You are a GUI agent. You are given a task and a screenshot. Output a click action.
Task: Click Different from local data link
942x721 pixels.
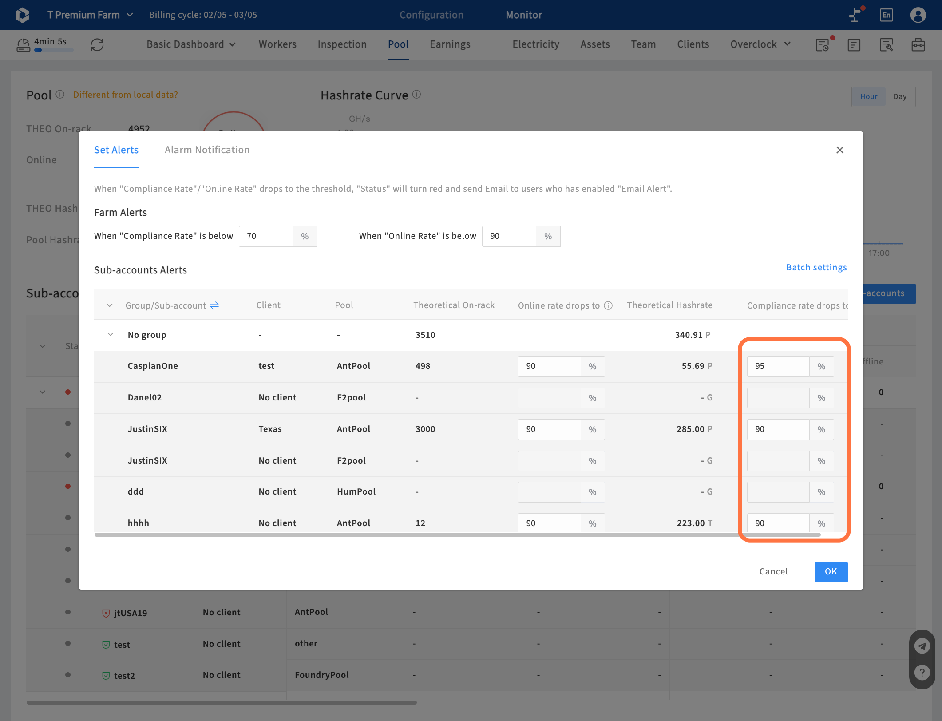(126, 95)
